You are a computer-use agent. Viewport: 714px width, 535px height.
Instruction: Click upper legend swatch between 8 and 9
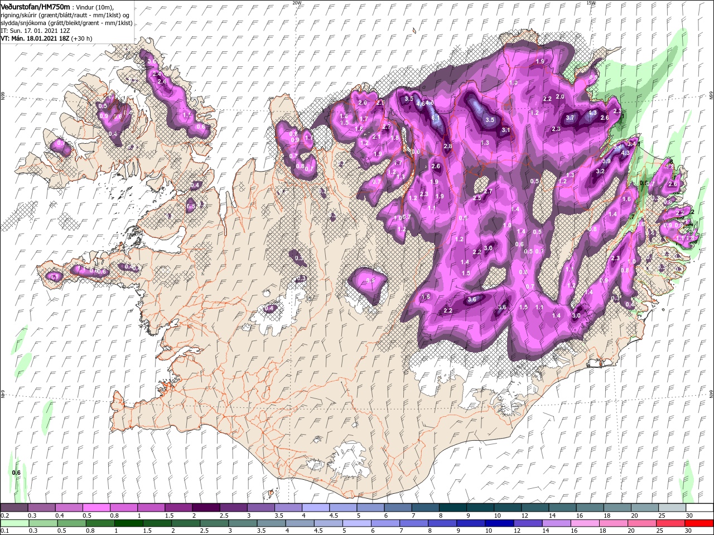(452, 507)
